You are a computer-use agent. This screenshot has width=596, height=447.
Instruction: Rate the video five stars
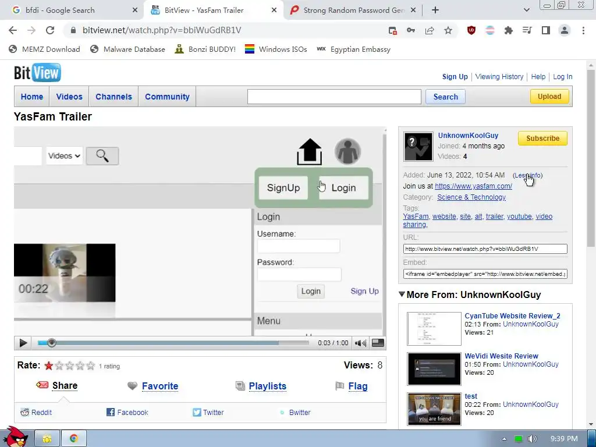(x=90, y=366)
